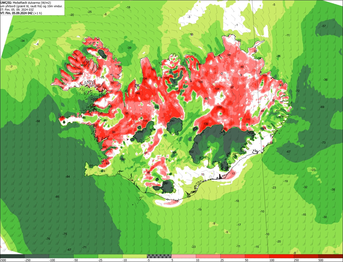Click the '120' value on the map
343x262 pixels.
pos(100,114)
